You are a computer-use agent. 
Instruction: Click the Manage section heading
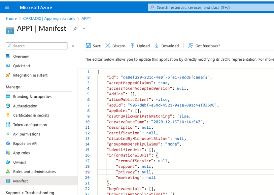coord(13,87)
